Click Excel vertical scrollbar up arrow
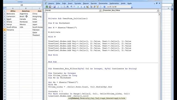 (x=172, y=9)
